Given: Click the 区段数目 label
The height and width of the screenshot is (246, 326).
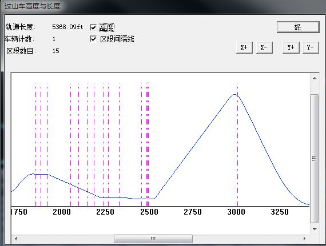Looking at the screenshot, I should pyautogui.click(x=21, y=51).
